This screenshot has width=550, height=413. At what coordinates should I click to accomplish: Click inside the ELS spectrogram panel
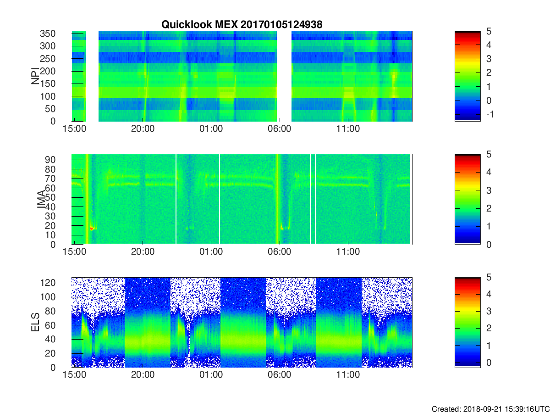(242, 322)
